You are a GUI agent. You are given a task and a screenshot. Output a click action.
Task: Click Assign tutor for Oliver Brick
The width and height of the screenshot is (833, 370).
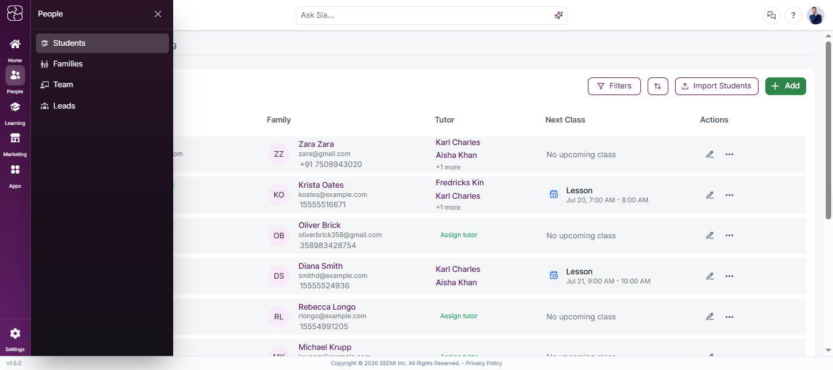[x=459, y=235]
